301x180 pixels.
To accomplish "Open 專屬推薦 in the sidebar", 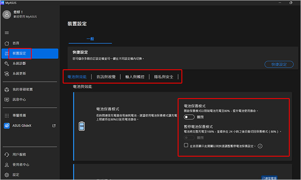I will pos(30,116).
